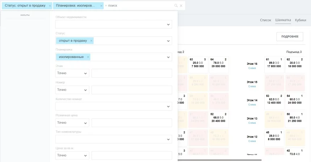The image size is (311, 162).
Task: Open the Планировка dropdown arrow
Action: click(x=168, y=57)
